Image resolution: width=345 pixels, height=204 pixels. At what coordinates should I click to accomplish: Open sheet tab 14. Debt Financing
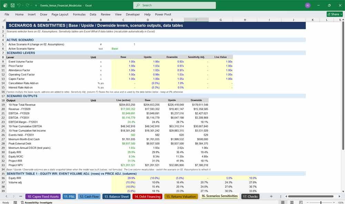click(x=147, y=196)
